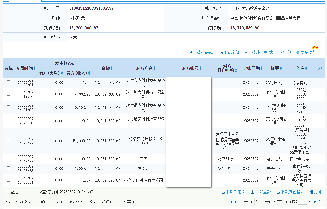Click the top printer icon beside 打印
Viewport: 327px width, 209px height.
click(280, 53)
